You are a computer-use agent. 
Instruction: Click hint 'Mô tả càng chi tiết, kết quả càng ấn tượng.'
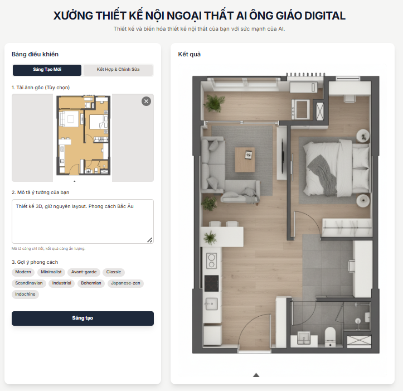coord(48,249)
